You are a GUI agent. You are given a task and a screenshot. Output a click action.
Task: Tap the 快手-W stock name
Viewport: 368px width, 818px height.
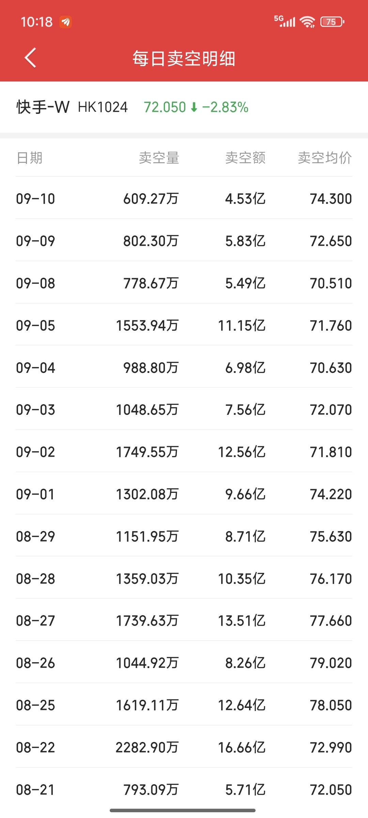point(43,107)
